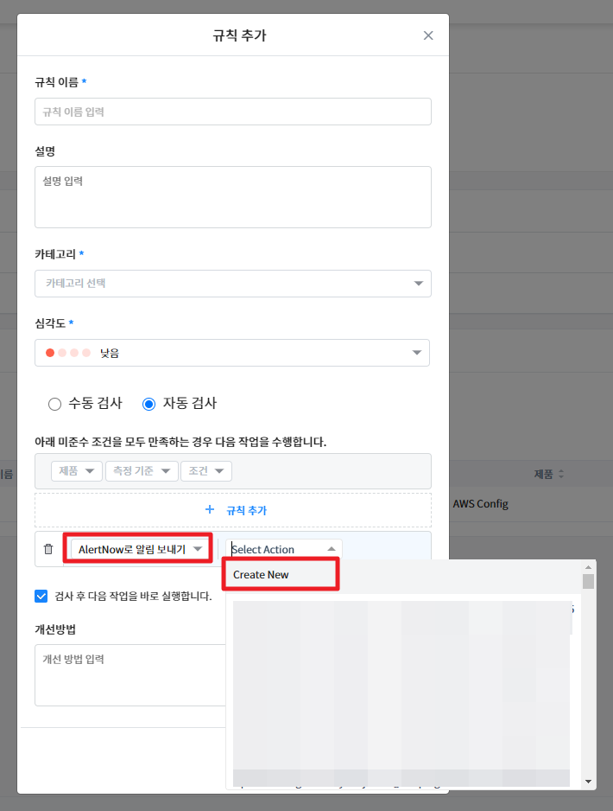This screenshot has width=613, height=811.
Task: Click into the 설명 입력 text area
Action: (233, 197)
